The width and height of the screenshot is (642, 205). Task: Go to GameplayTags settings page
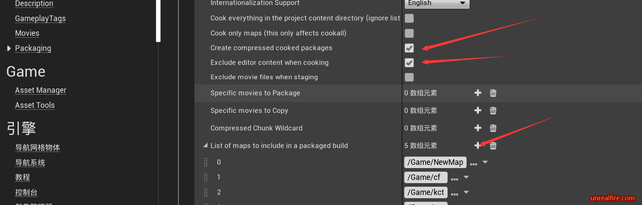(40, 19)
